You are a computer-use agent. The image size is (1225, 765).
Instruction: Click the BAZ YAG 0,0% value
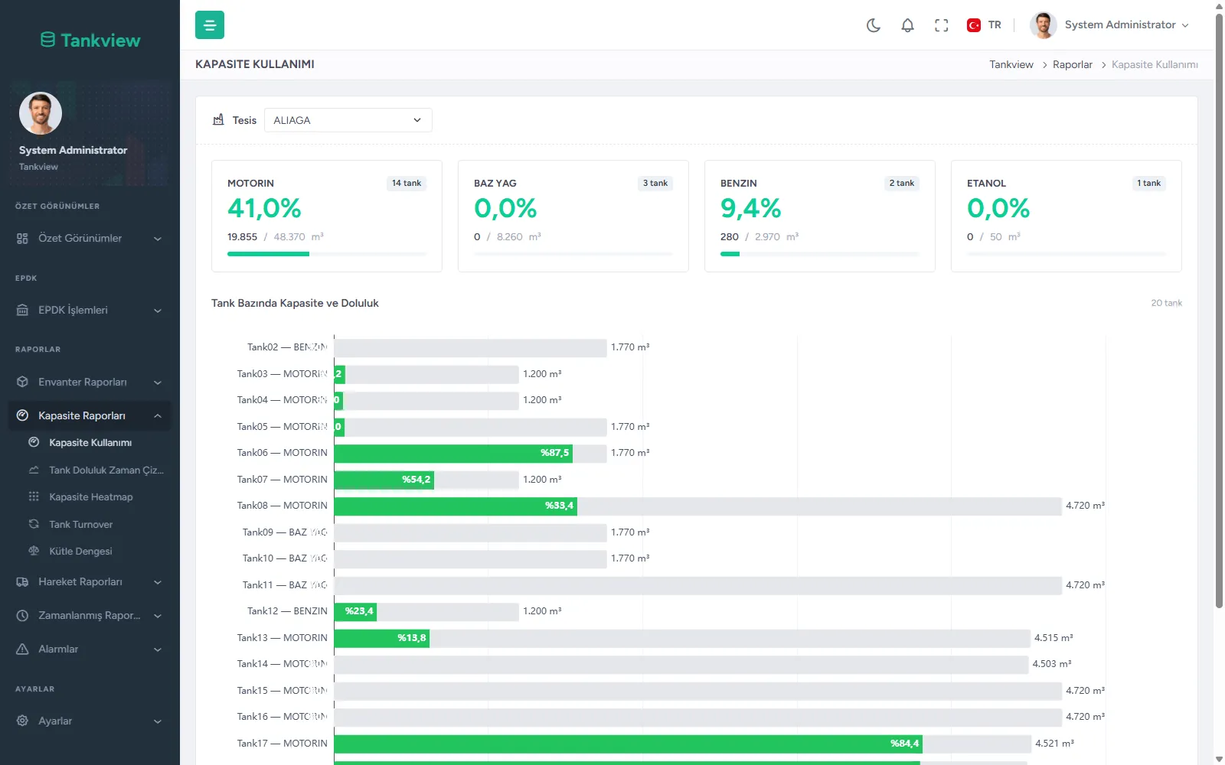click(505, 208)
